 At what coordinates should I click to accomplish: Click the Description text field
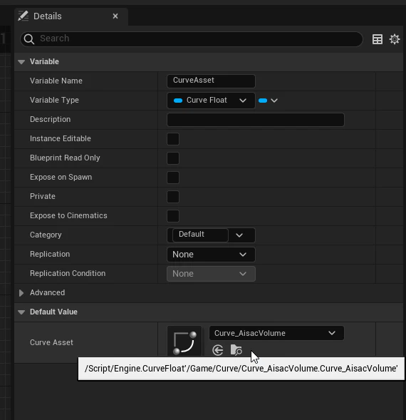pos(255,120)
